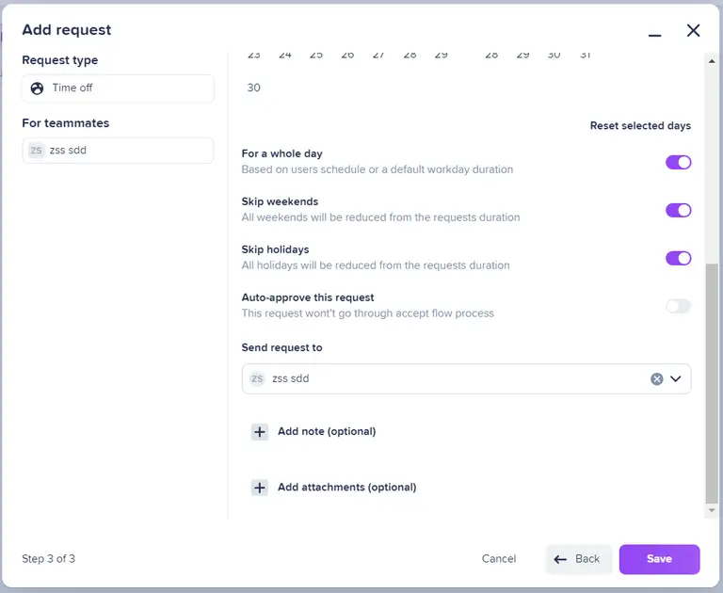
Task: Click the zss sdd teammate avatar
Action: click(x=37, y=151)
